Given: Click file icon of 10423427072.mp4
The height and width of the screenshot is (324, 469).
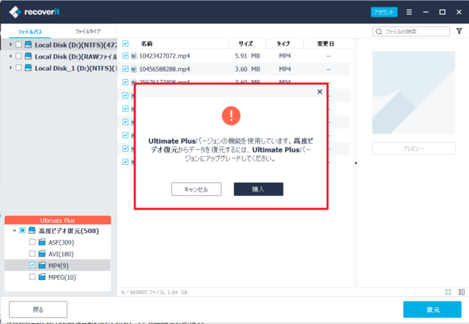Looking at the screenshot, I should pyautogui.click(x=134, y=56).
